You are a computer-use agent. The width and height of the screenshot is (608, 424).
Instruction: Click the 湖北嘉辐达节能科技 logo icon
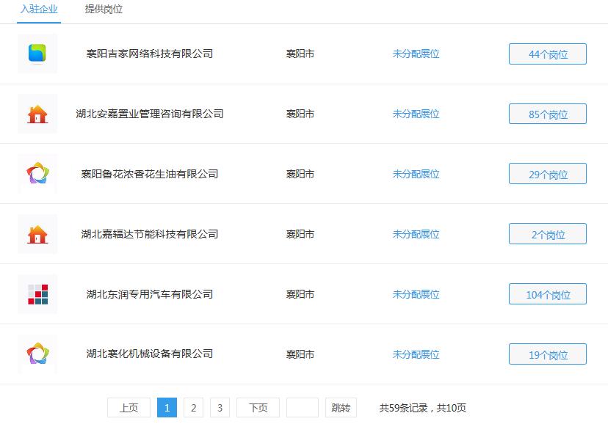[x=37, y=233]
